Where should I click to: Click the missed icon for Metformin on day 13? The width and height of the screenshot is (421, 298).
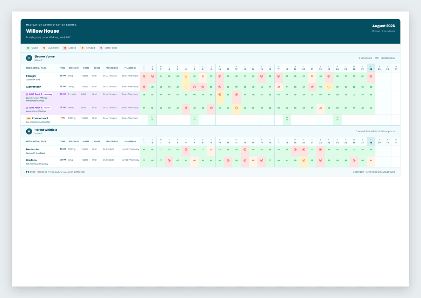(x=245, y=149)
